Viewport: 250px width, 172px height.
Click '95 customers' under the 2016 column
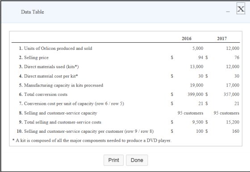190,113
